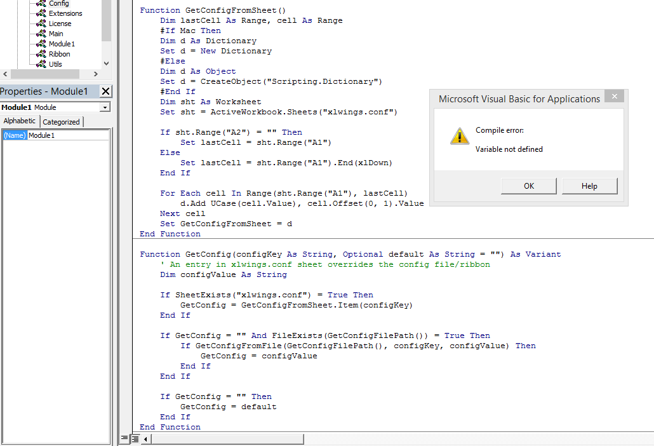Viewport: 654px width, 446px height.
Task: Open the Extensions tree item label
Action: pyautogui.click(x=65, y=13)
